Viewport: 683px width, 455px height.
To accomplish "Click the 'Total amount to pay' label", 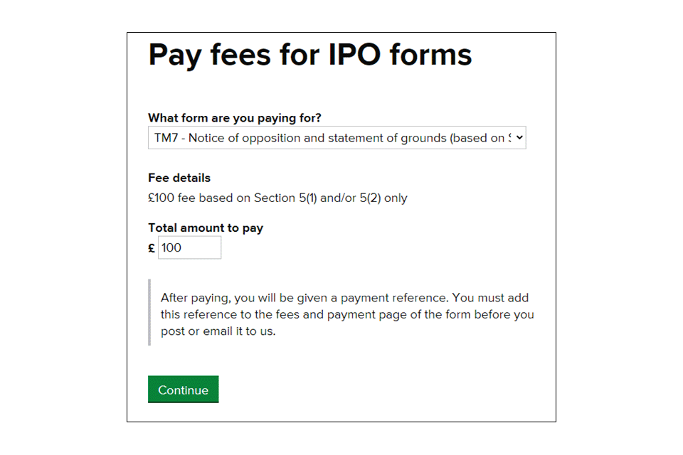I will (x=206, y=228).
